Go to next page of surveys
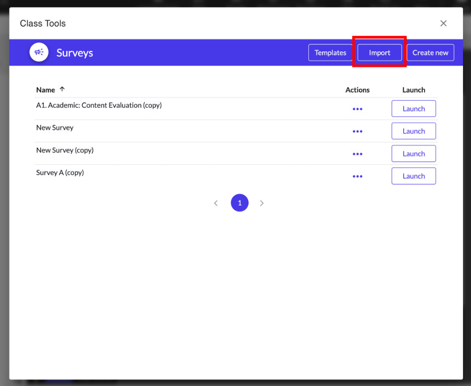The width and height of the screenshot is (471, 386). 262,203
